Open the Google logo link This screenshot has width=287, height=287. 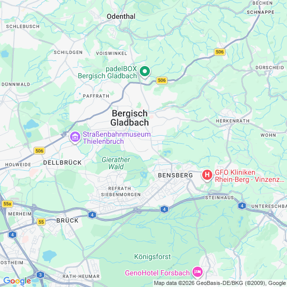(17, 281)
